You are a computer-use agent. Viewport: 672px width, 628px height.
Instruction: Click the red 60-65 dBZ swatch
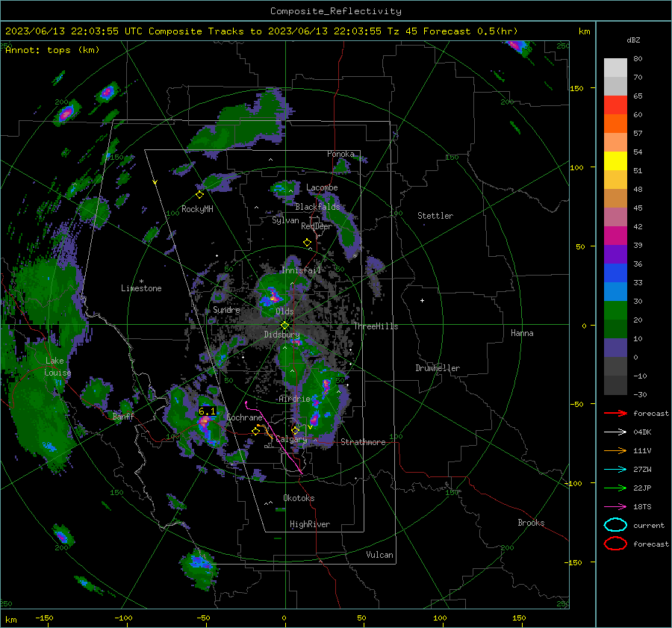pyautogui.click(x=615, y=105)
